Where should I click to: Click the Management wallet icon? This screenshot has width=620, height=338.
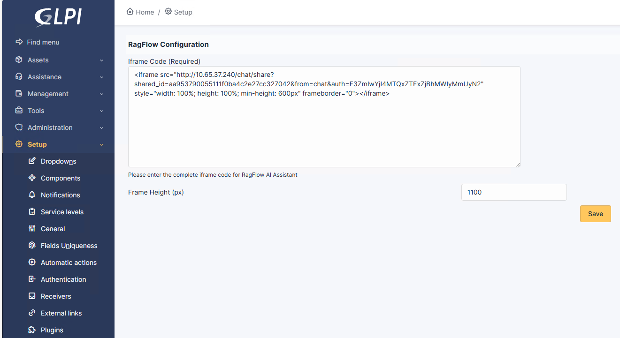point(19,94)
